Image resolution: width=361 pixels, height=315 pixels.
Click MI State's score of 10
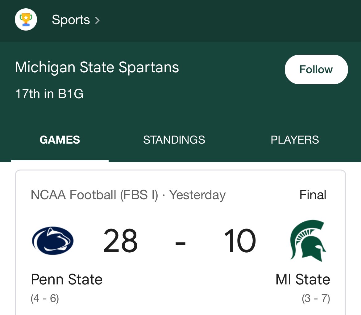(240, 241)
